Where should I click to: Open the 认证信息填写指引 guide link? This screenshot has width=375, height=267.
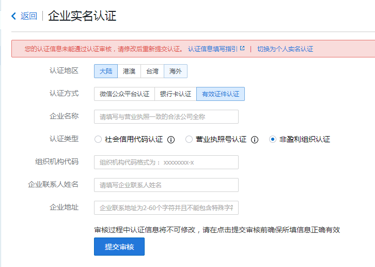tap(212, 49)
